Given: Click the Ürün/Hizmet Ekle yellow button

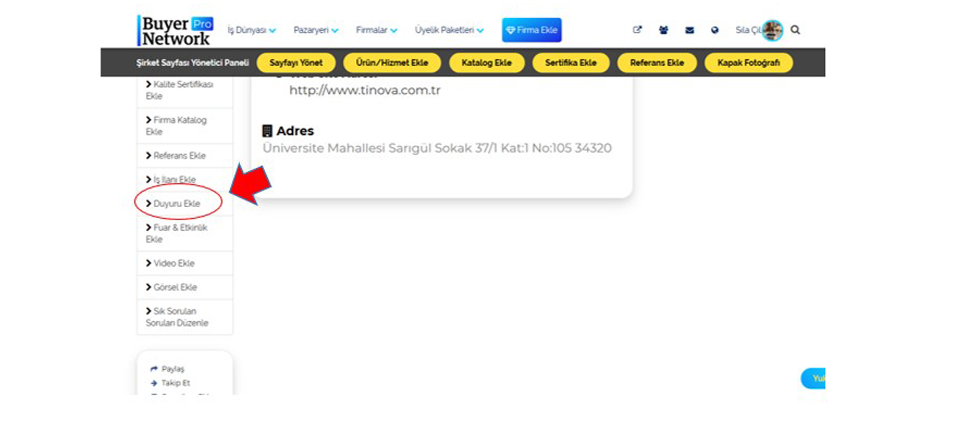Looking at the screenshot, I should click(x=392, y=62).
